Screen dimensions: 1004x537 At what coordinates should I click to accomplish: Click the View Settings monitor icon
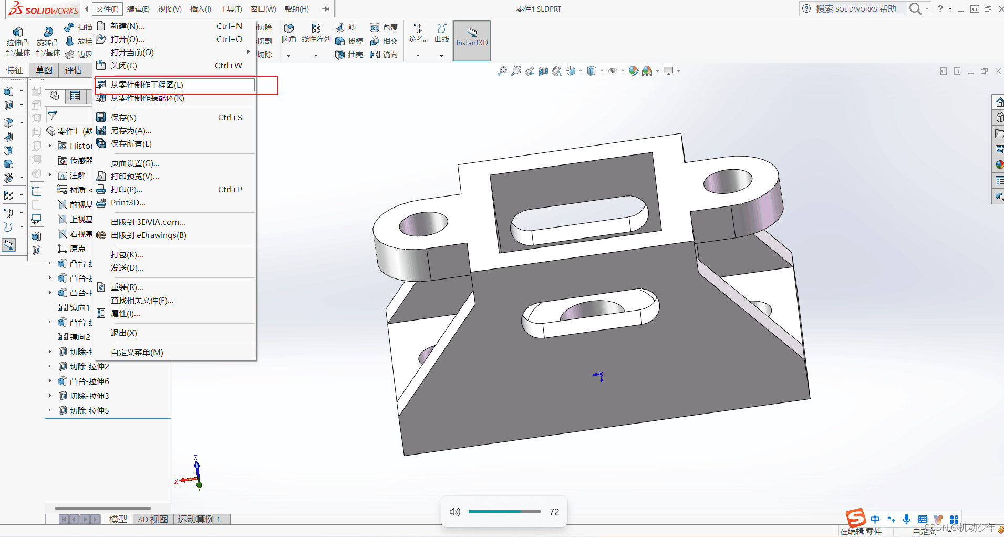click(x=668, y=71)
